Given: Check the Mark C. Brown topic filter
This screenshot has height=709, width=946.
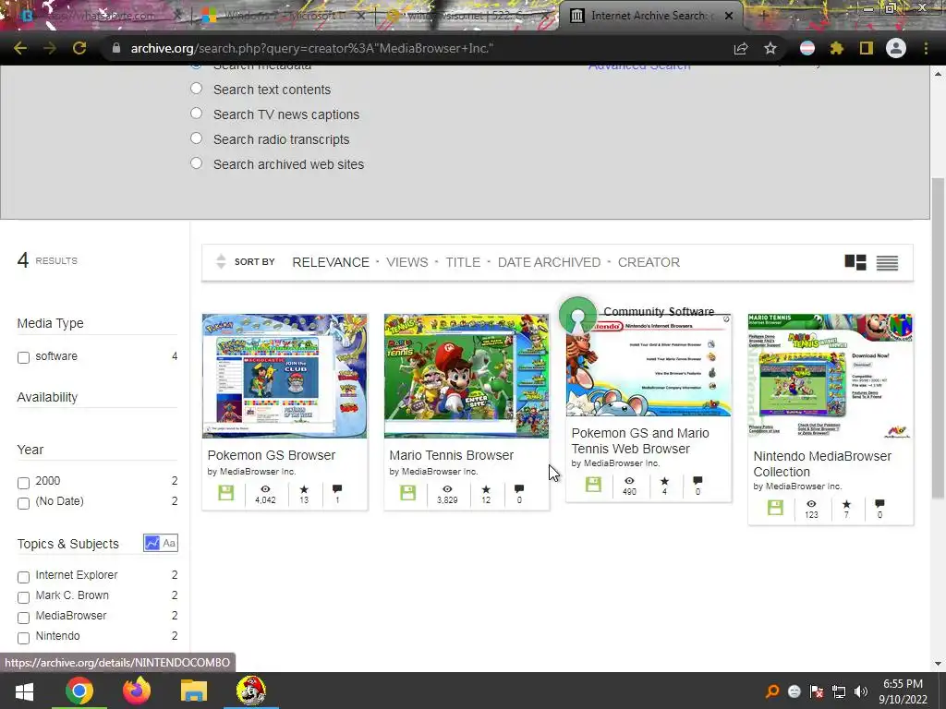Looking at the screenshot, I should click(x=23, y=597).
